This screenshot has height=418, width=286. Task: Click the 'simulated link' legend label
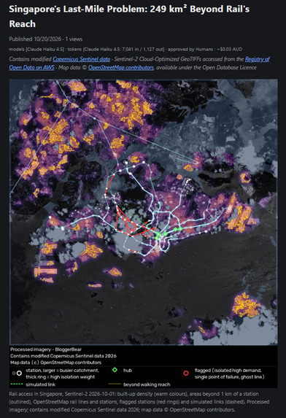(41, 384)
